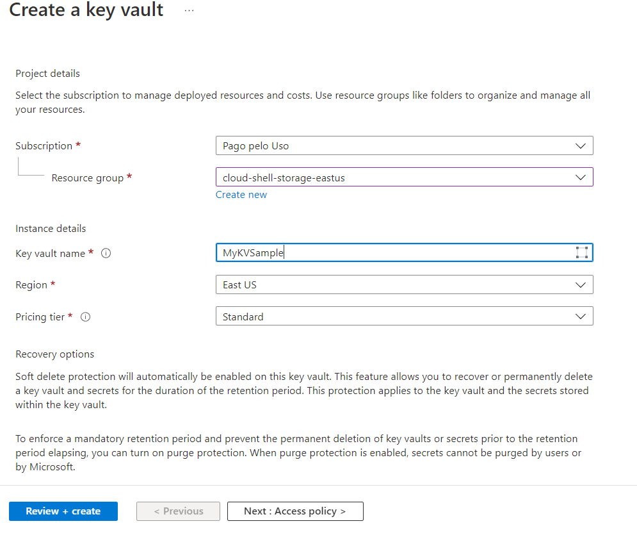Click the Create a key vault page title

(86, 10)
